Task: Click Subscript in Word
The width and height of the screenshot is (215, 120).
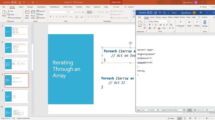Action: (164, 25)
